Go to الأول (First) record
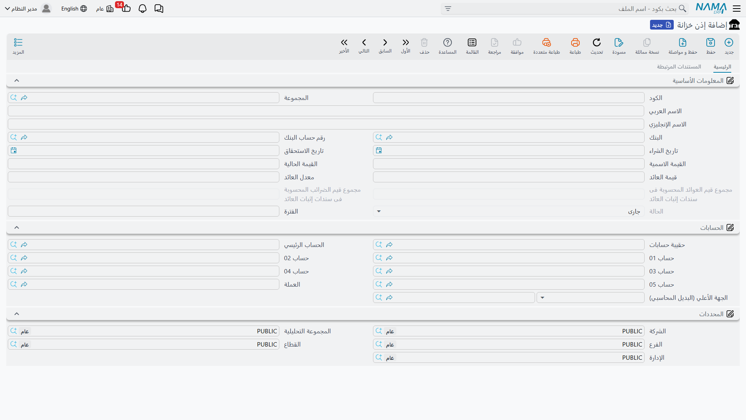Viewport: 746px width, 420px height. [406, 42]
